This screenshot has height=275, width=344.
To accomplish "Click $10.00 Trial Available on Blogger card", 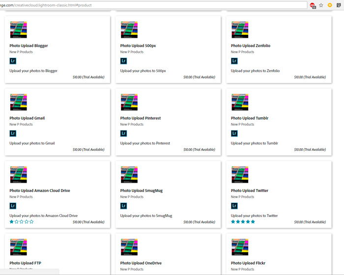I will point(88,77).
